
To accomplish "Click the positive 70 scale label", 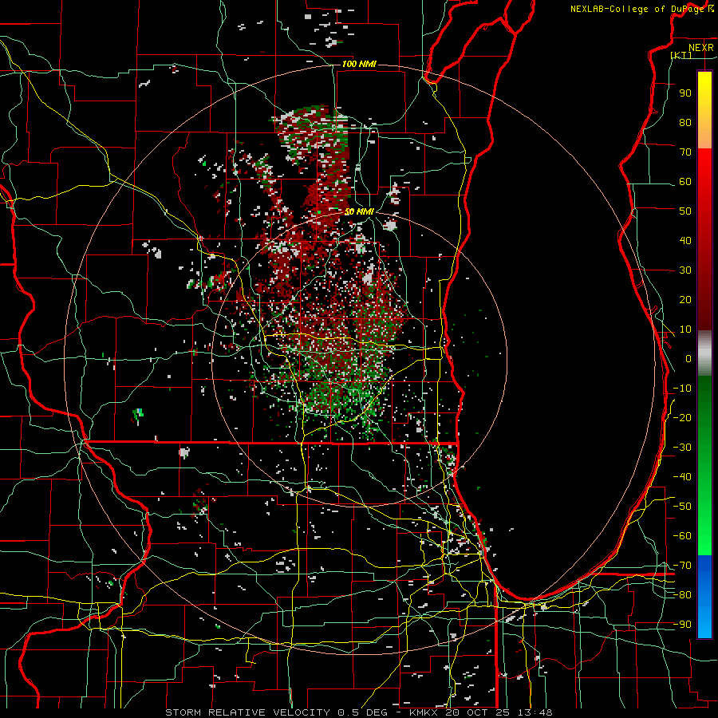I will (685, 152).
